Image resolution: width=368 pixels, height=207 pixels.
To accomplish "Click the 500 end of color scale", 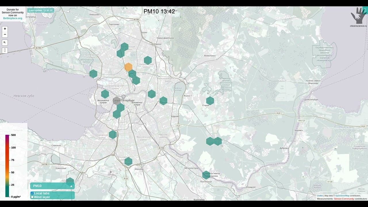I will pos(13,135).
